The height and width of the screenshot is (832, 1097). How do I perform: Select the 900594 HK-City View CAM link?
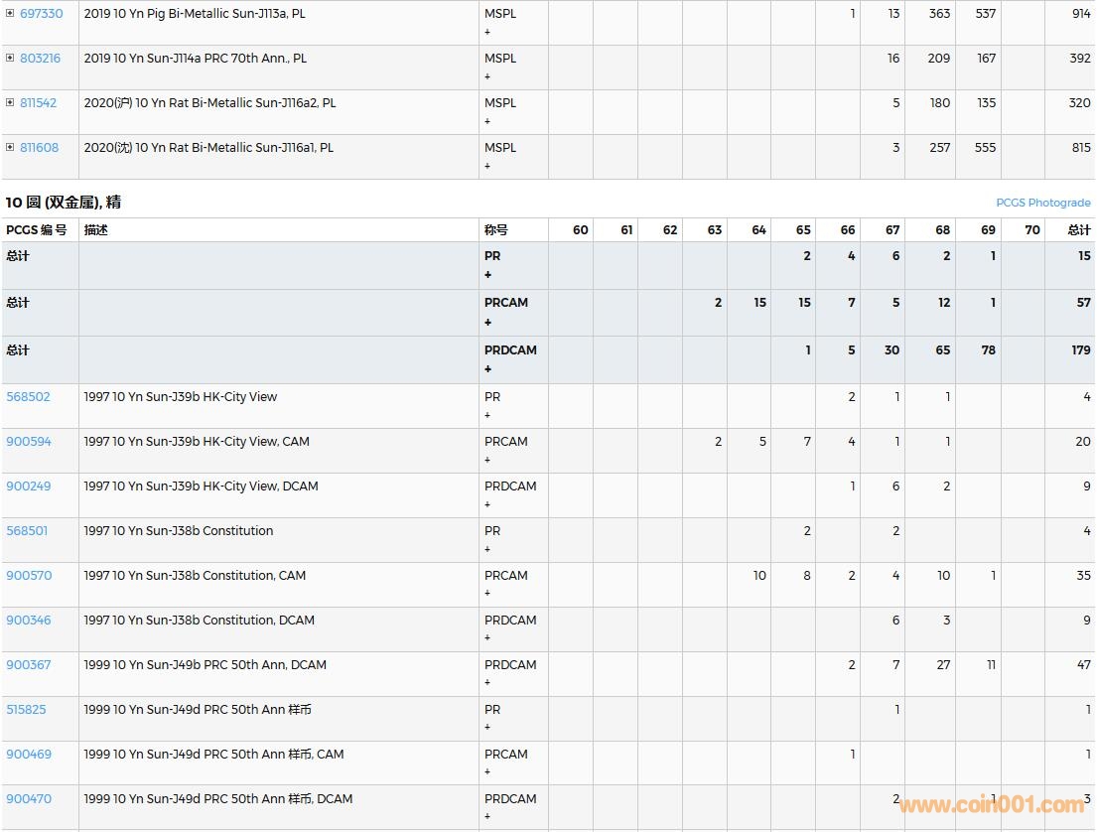[x=29, y=442]
